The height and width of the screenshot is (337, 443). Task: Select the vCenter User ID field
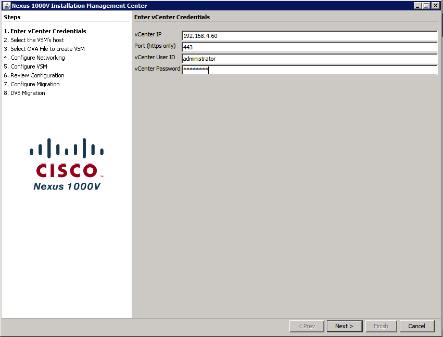310,59
